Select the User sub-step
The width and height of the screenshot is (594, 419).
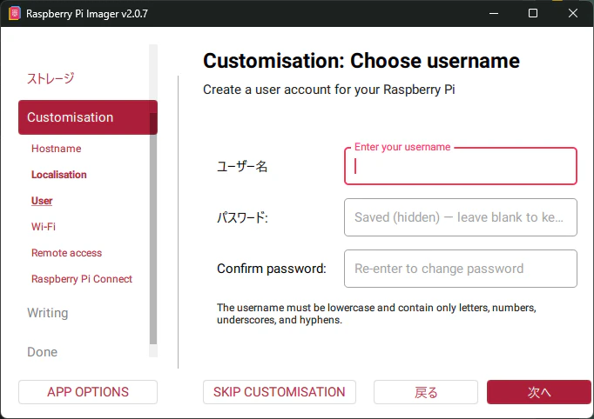click(42, 201)
